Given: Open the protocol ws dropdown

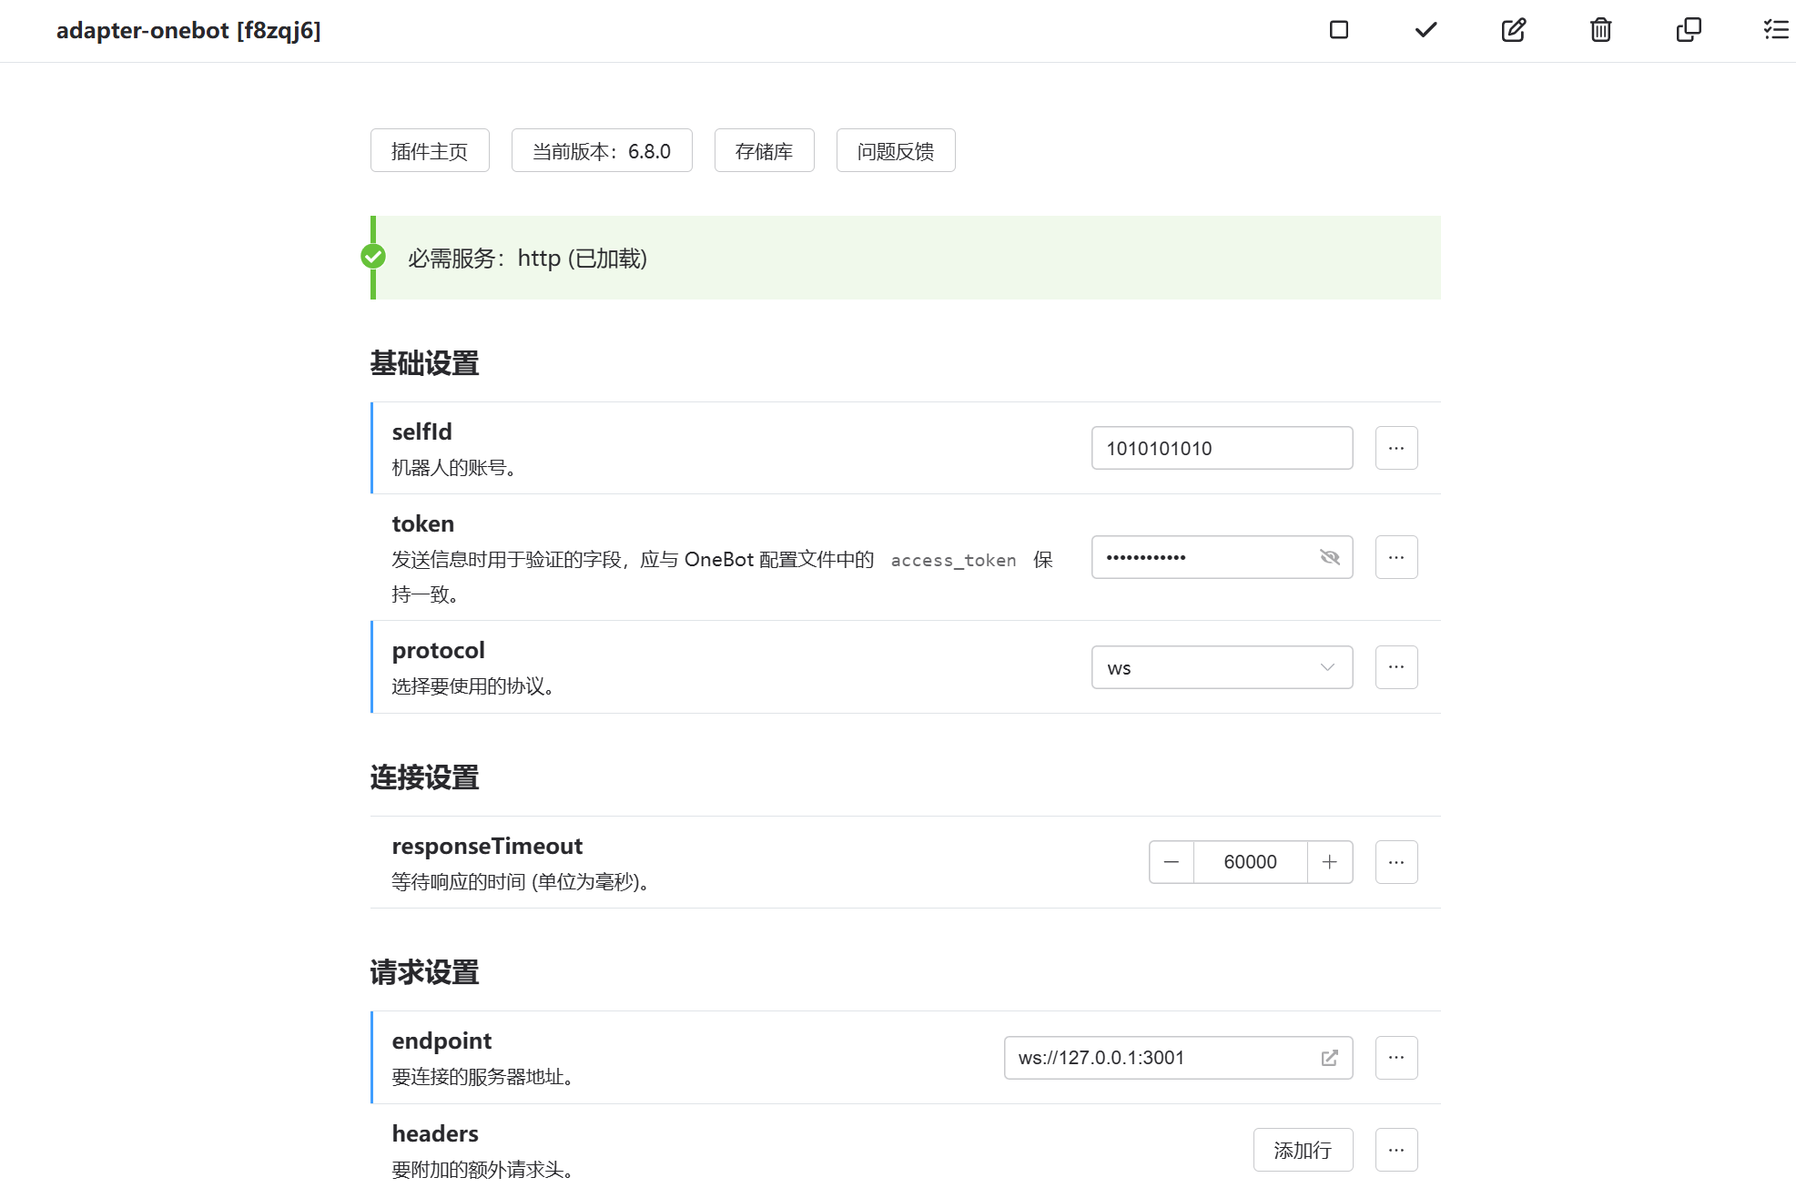Looking at the screenshot, I should point(1222,667).
